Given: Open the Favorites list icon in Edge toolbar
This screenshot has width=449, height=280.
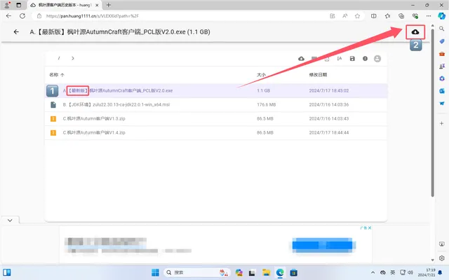Looking at the screenshot, I should tap(387, 16).
